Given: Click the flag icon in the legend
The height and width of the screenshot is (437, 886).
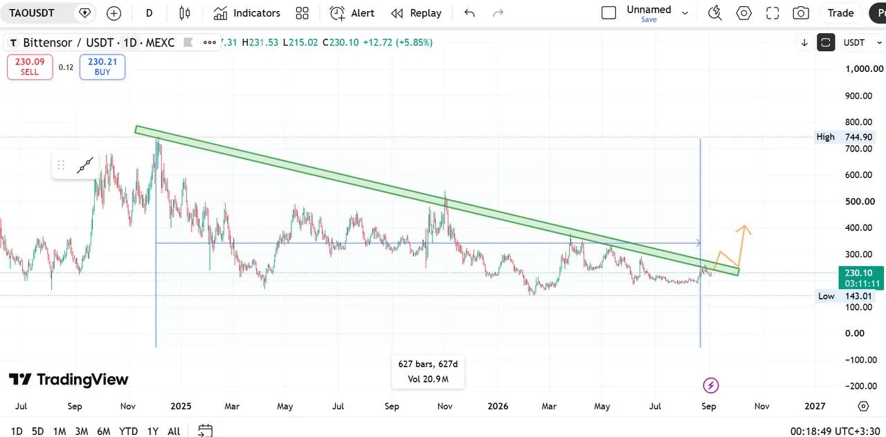Looking at the screenshot, I should click(x=188, y=42).
